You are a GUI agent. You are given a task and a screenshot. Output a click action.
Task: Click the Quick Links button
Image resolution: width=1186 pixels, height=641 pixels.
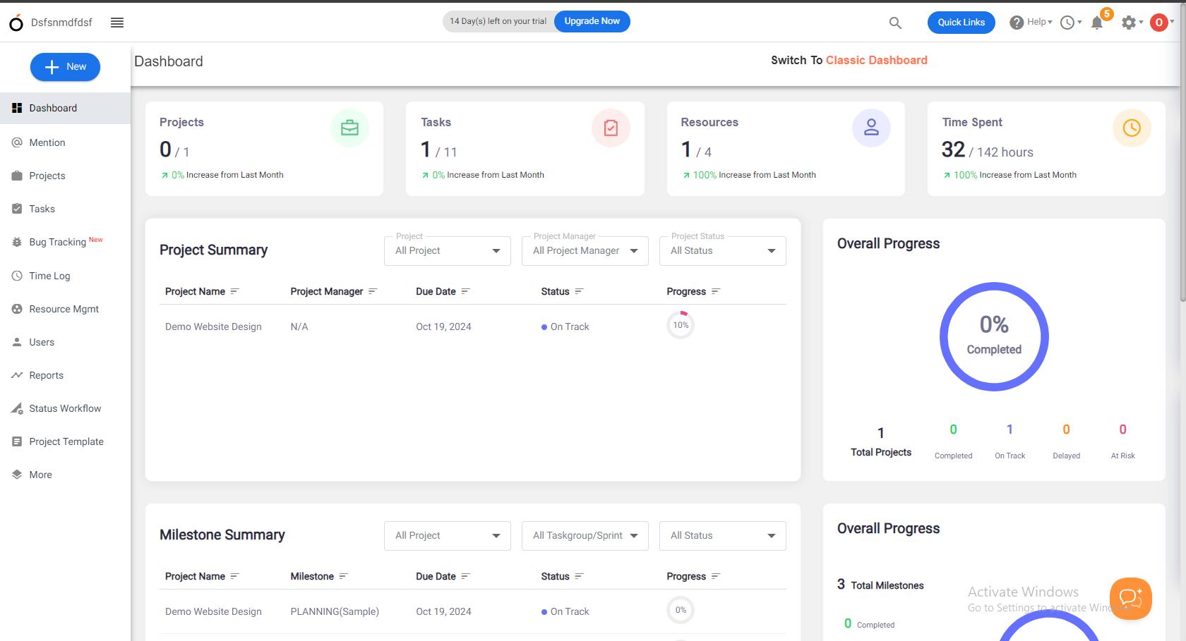[961, 23]
